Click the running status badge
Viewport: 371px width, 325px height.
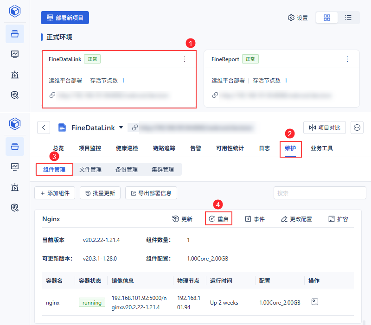pyautogui.click(x=92, y=303)
